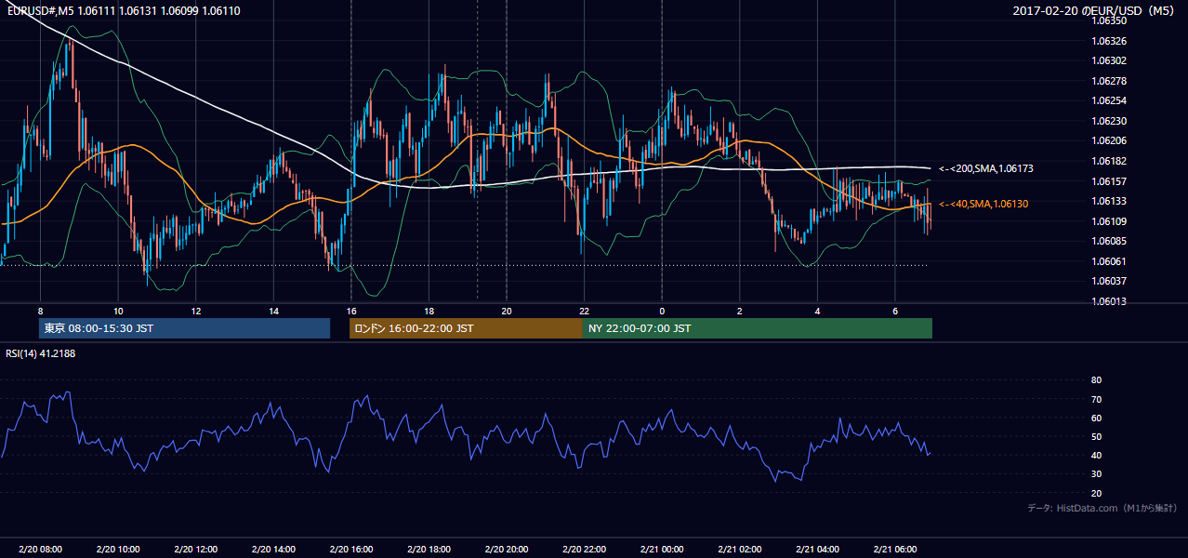Click price level 1.06278 on the axis
This screenshot has height=558, width=1188.
pyautogui.click(x=1109, y=81)
